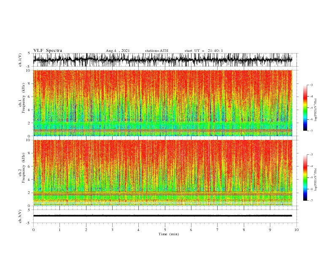Click the ch.1(V) waveform axis label
The width and height of the screenshot is (334, 258).
pyautogui.click(x=20, y=60)
